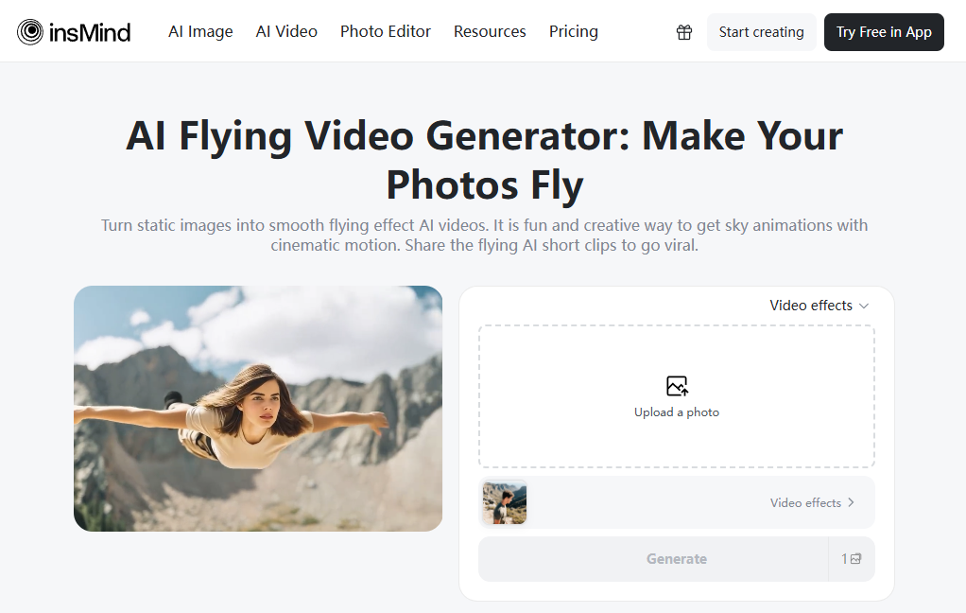Open the gift rewards icon in the header

pos(684,31)
